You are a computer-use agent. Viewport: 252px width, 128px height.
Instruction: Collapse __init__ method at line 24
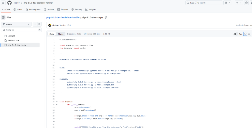[57, 104]
